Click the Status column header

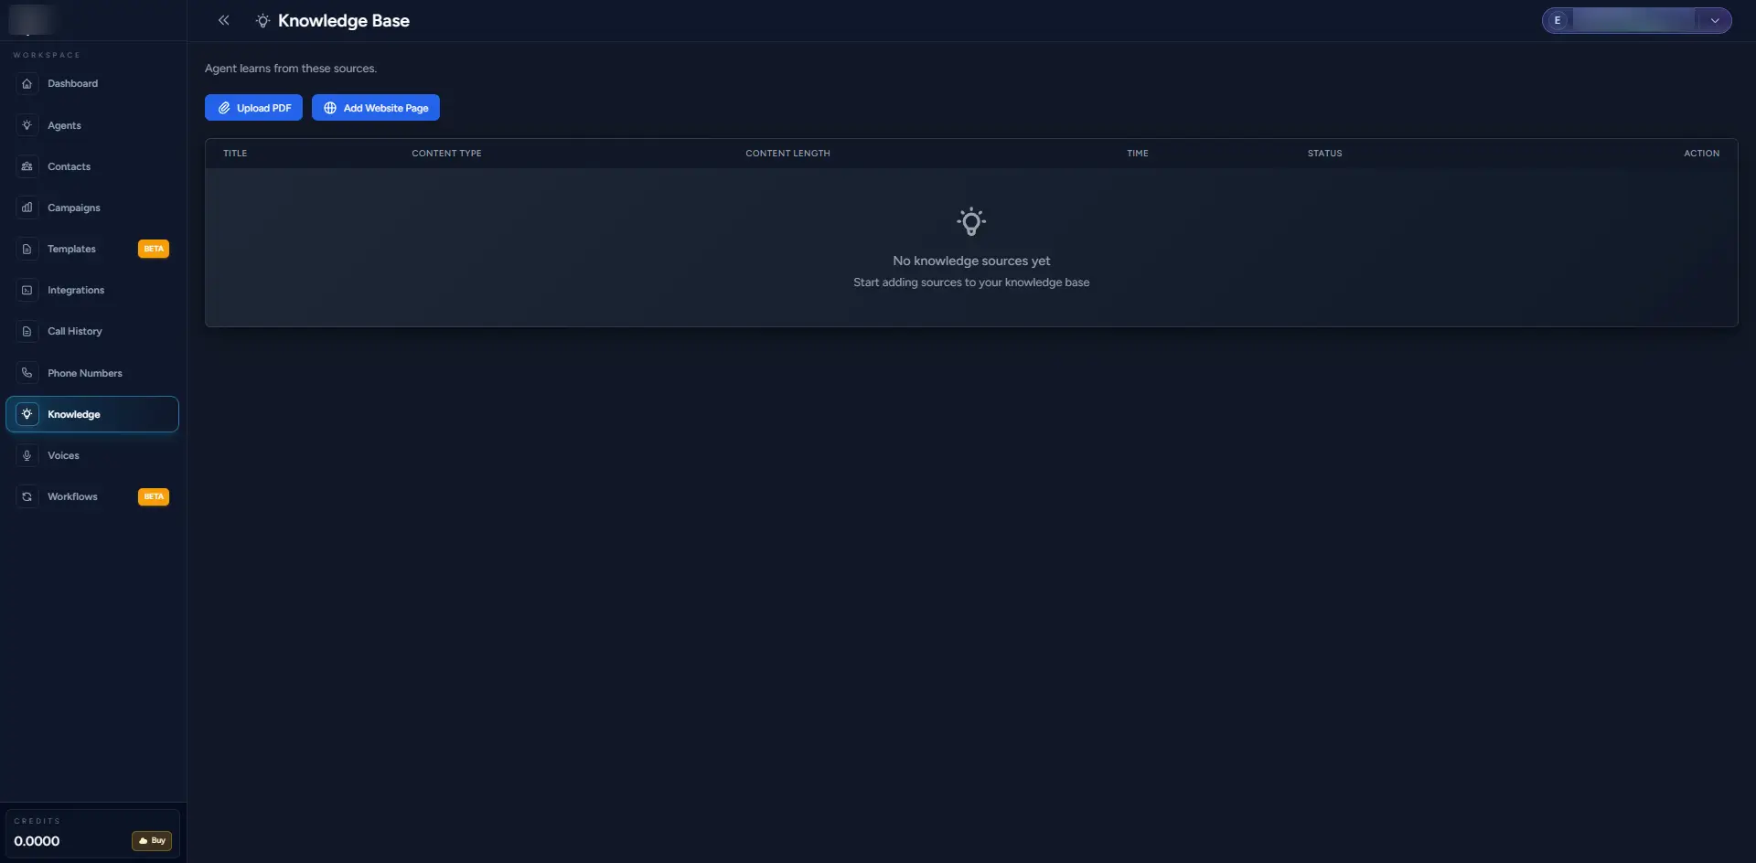pyautogui.click(x=1324, y=154)
